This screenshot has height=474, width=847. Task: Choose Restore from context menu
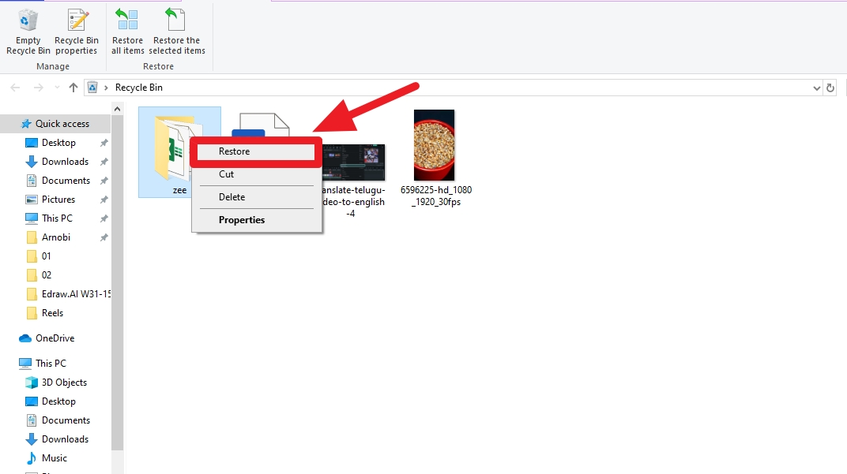pos(256,151)
